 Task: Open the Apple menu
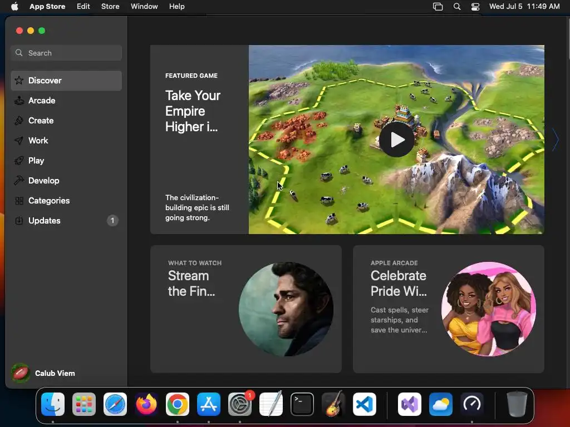pyautogui.click(x=14, y=6)
